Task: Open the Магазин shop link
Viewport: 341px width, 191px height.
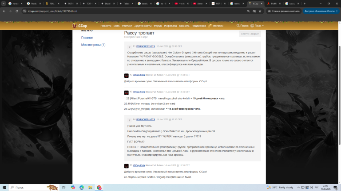Action: click(x=216, y=26)
